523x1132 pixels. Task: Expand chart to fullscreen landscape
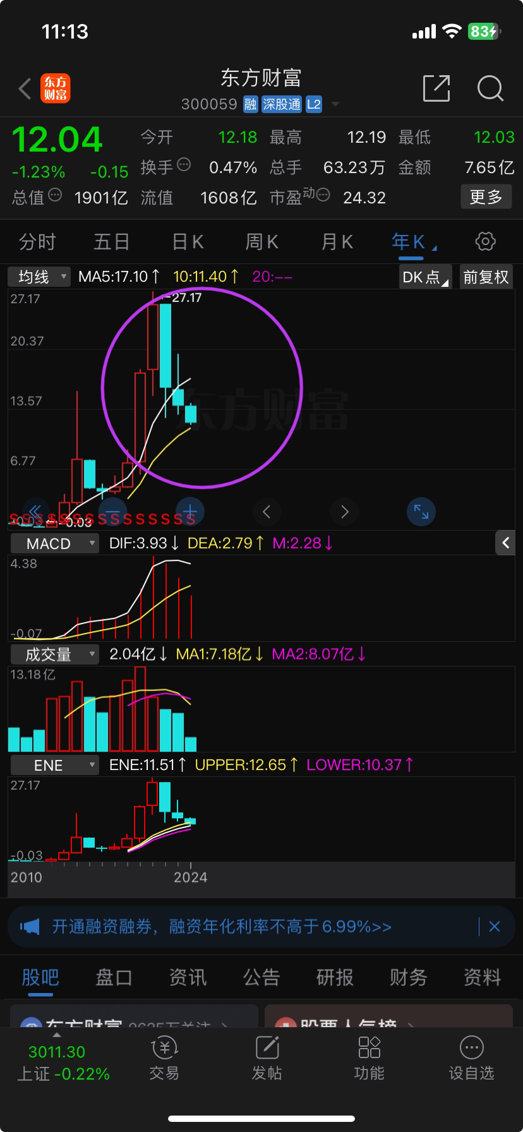421,512
